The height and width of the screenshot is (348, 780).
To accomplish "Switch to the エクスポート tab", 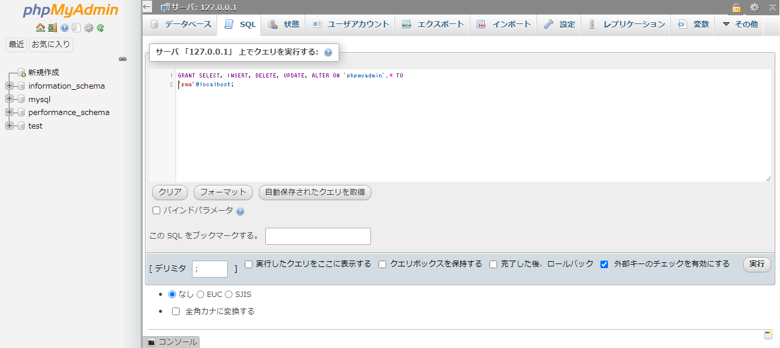I will point(433,25).
